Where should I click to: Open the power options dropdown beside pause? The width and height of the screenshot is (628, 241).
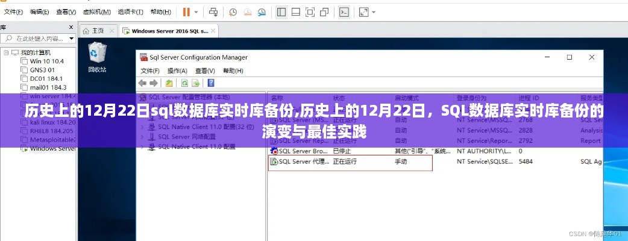tap(196, 12)
